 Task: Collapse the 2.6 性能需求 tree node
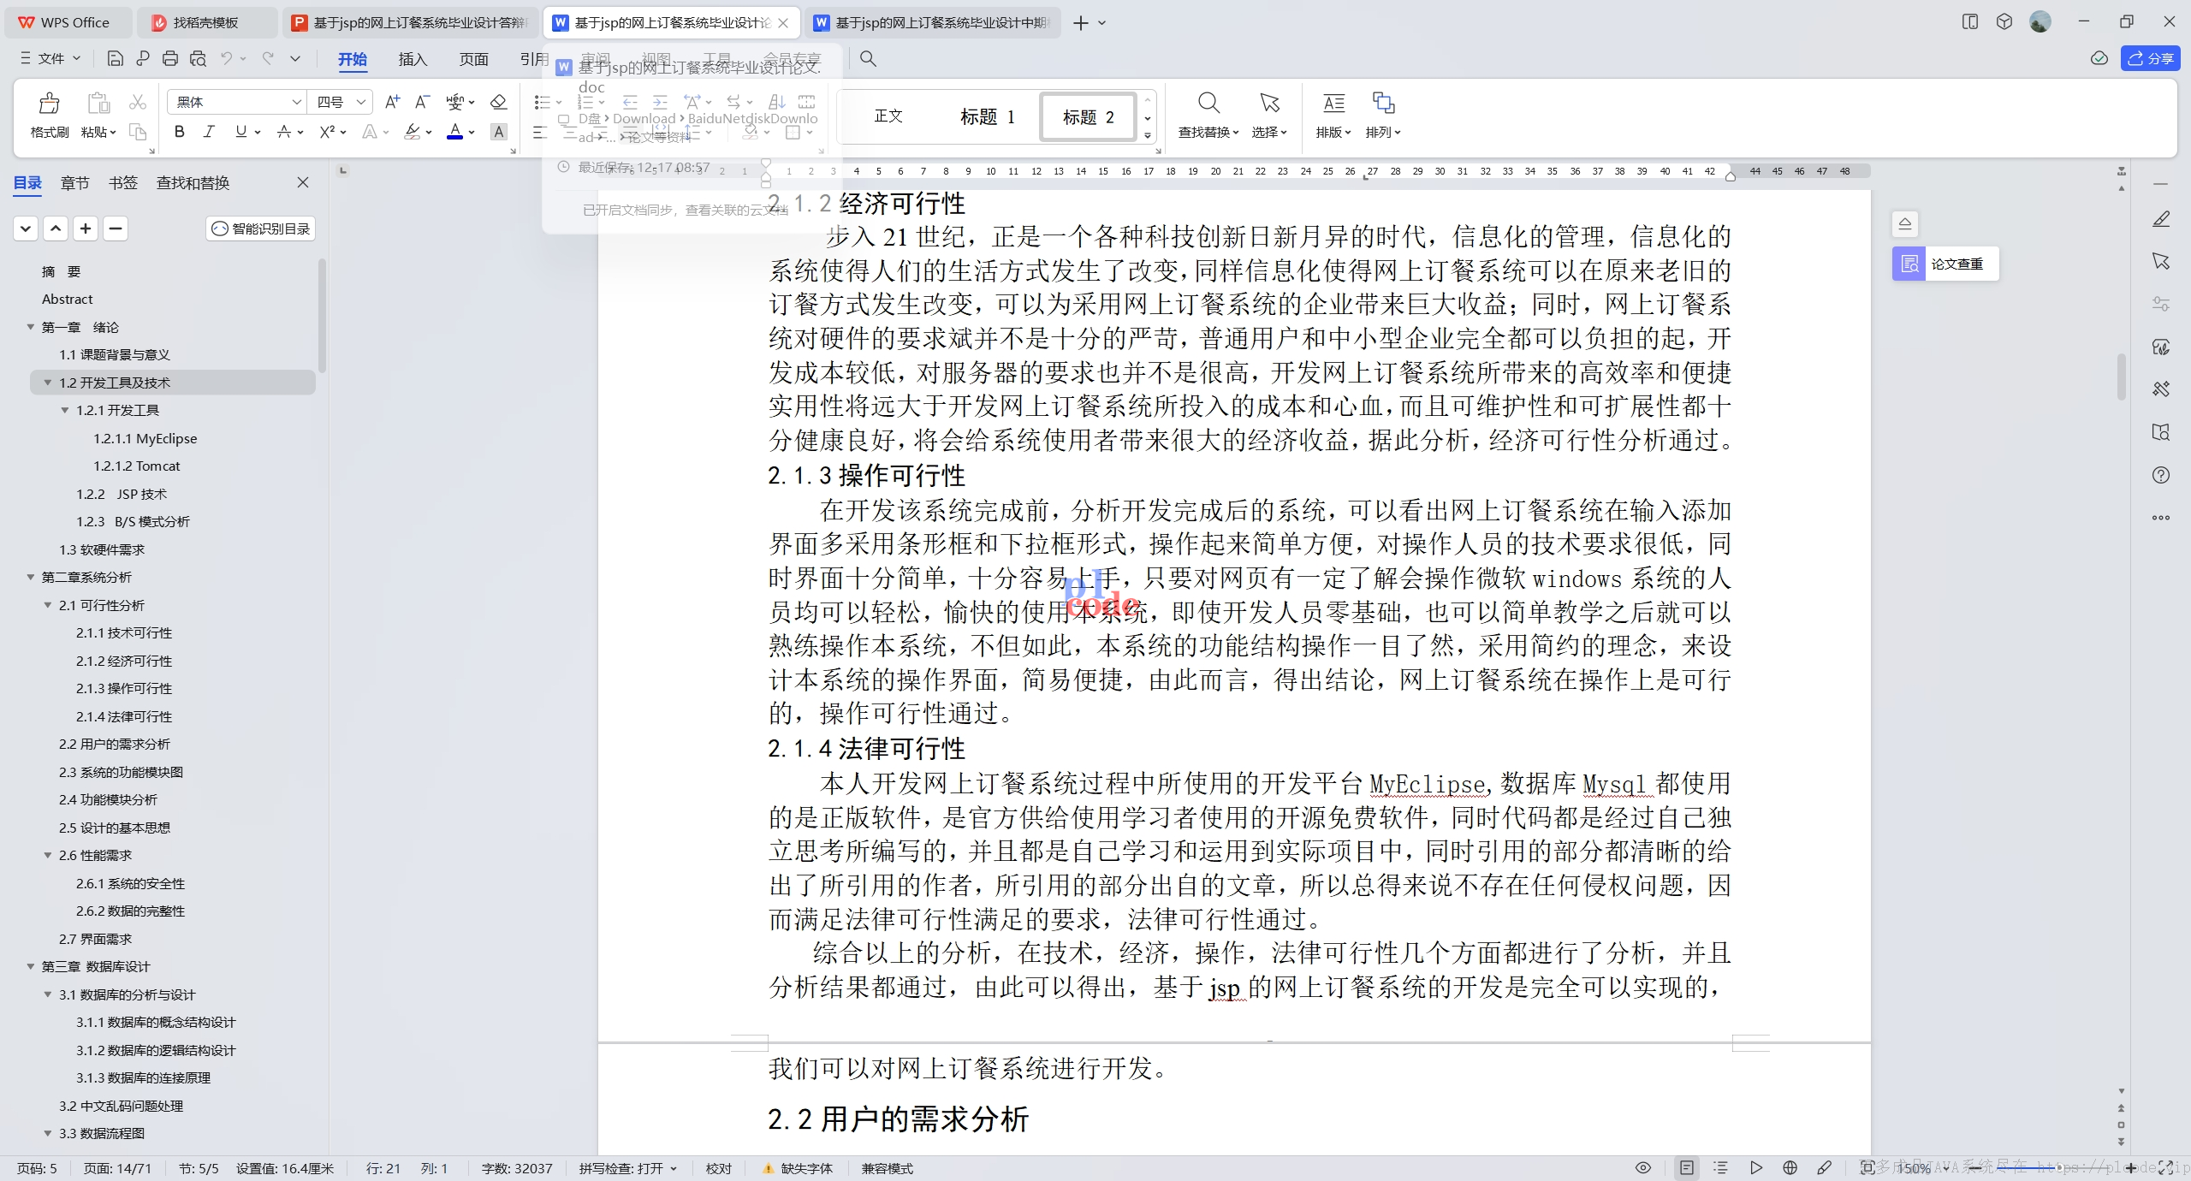48,855
